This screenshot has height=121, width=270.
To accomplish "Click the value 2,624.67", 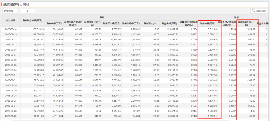I will [x=251, y=29].
